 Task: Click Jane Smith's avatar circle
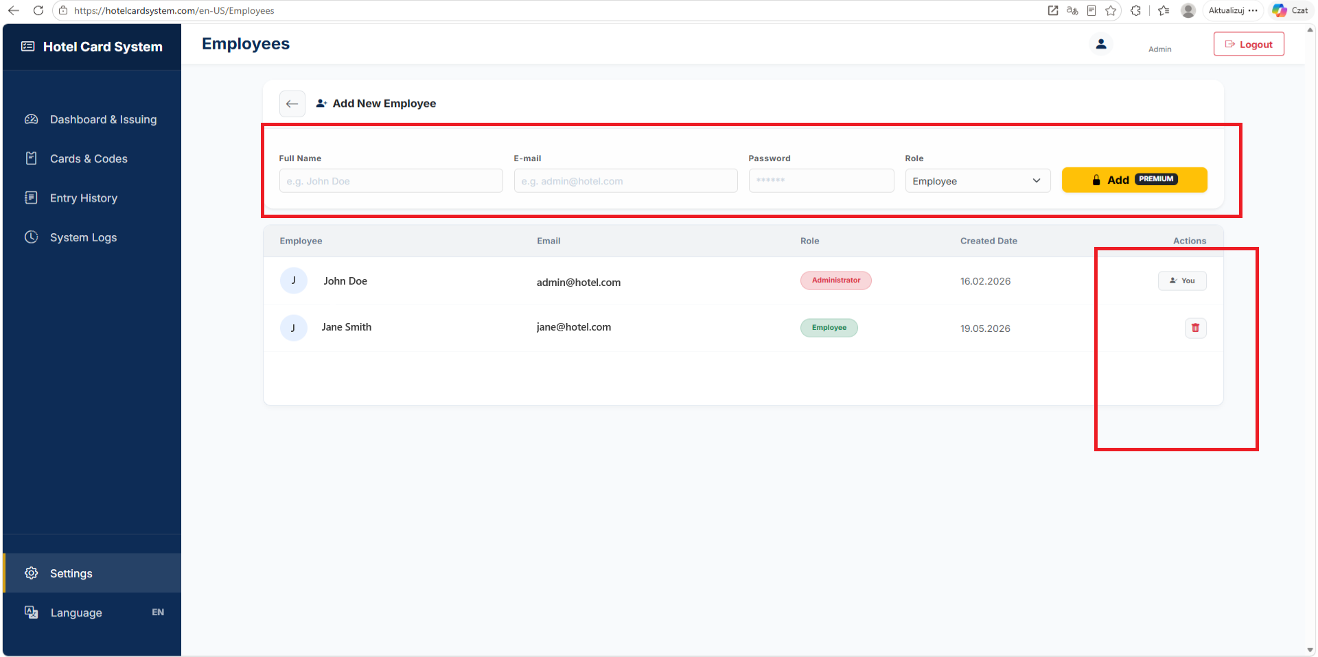coord(294,328)
